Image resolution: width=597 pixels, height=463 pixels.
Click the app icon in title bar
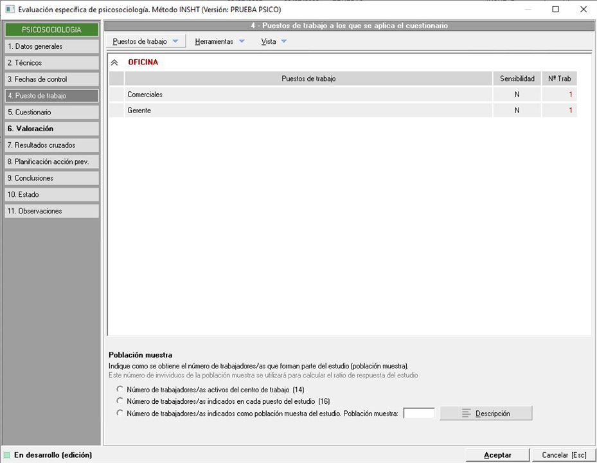(10, 10)
